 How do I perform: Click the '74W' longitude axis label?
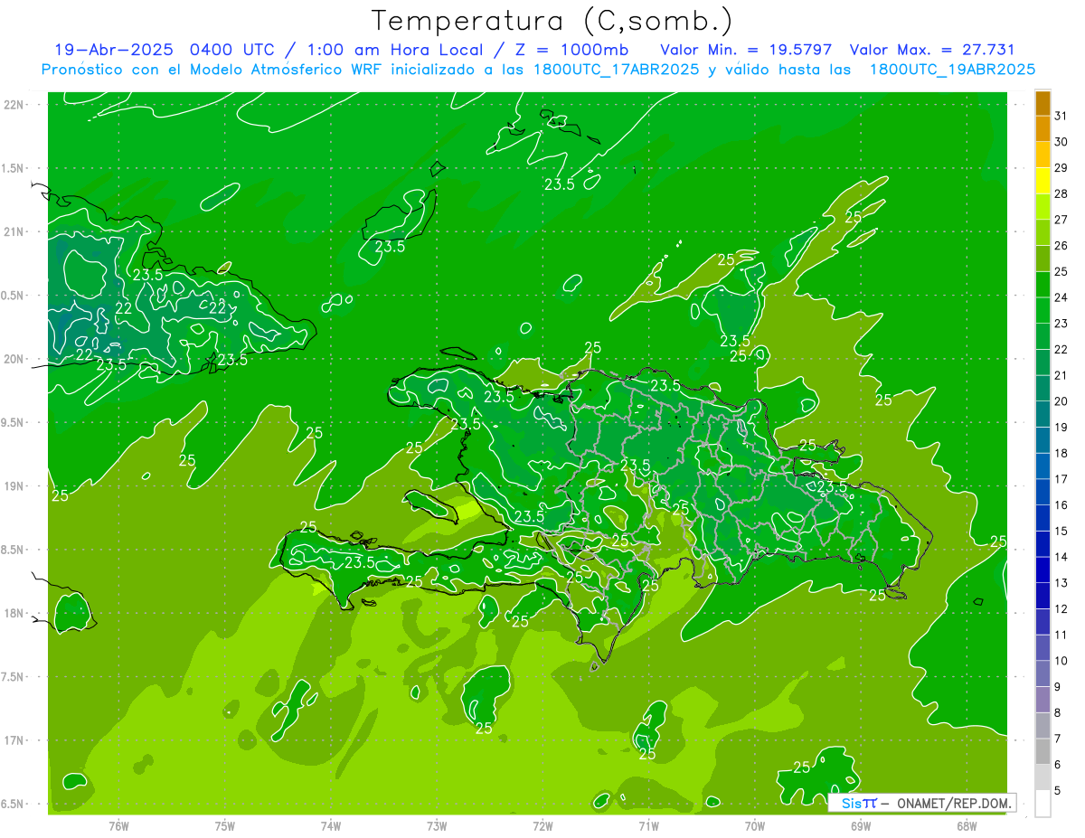[331, 825]
